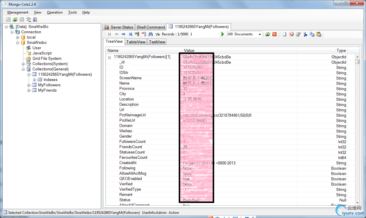Switch to the Shell Command tab
This screenshot has width=366, height=218.
(x=151, y=27)
